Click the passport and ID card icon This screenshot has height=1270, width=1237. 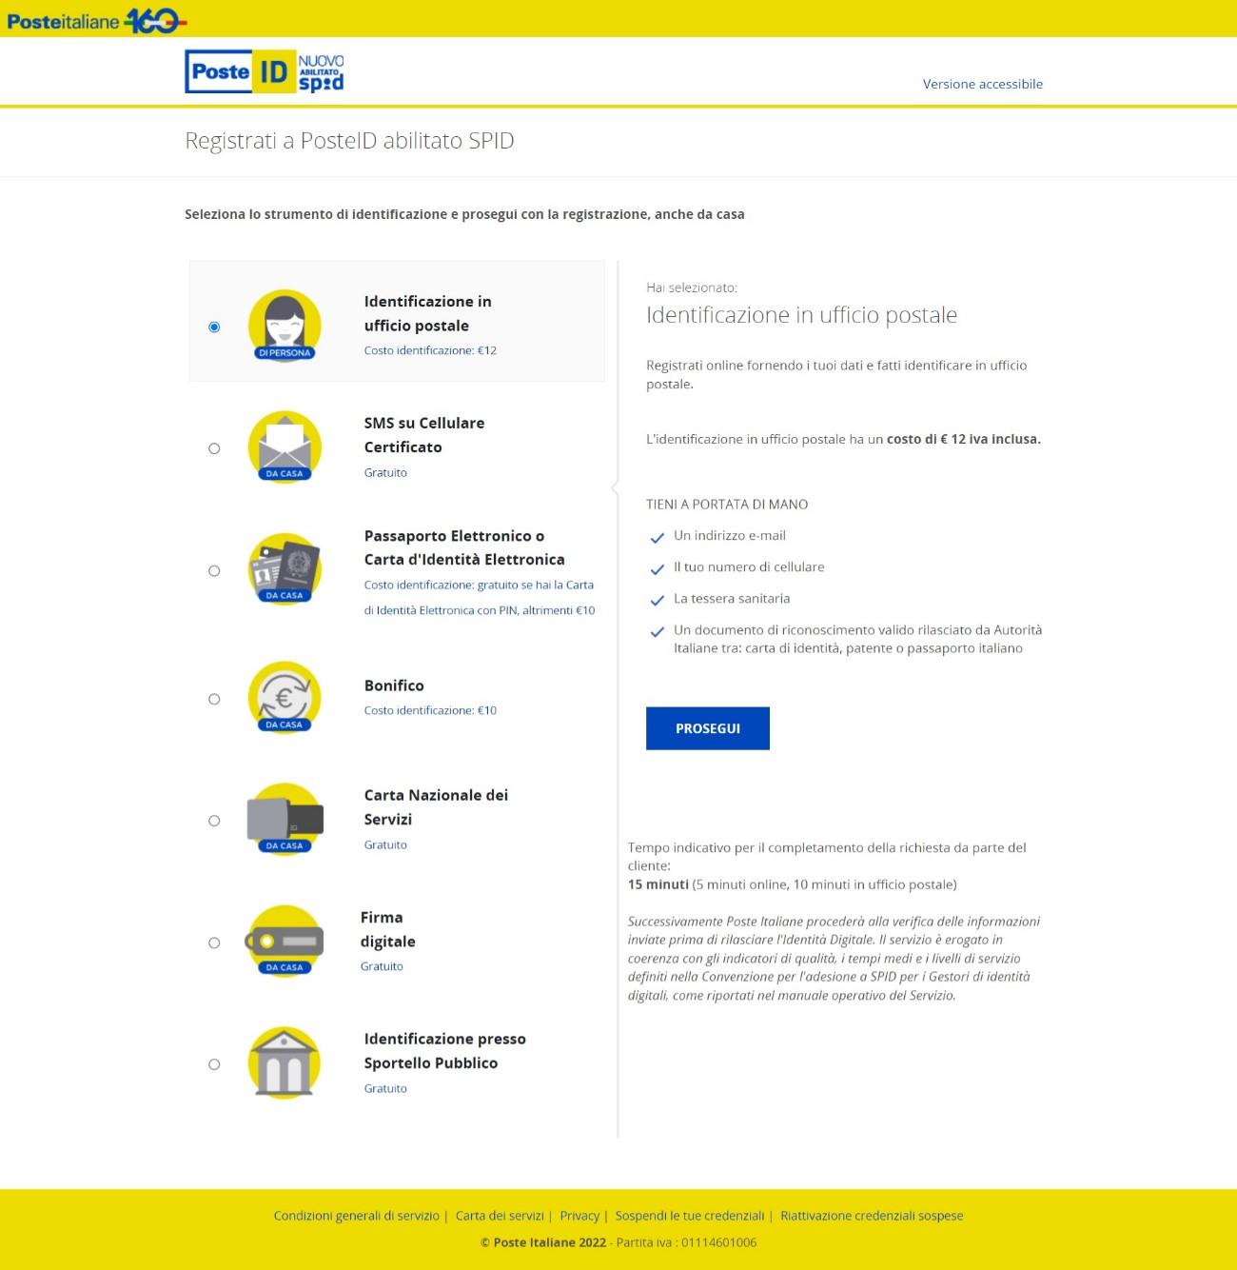click(x=285, y=569)
